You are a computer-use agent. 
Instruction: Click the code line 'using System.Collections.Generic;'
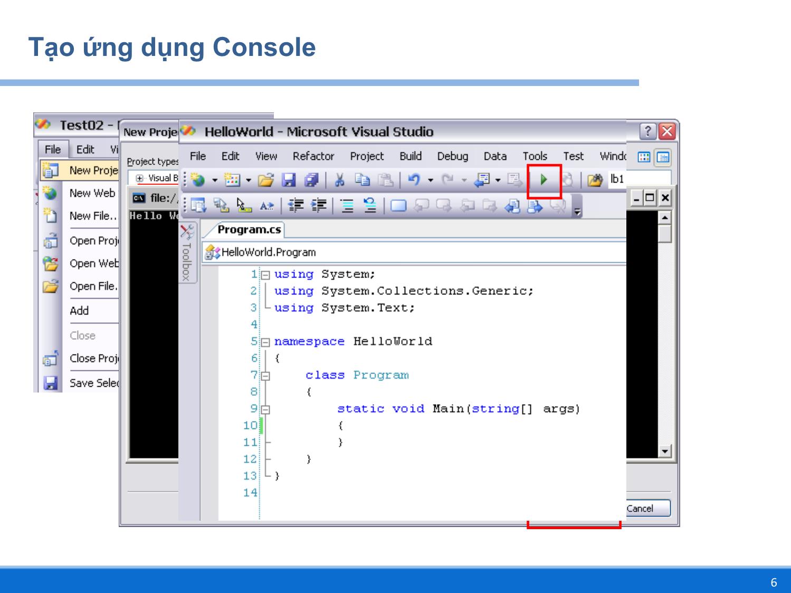click(404, 291)
